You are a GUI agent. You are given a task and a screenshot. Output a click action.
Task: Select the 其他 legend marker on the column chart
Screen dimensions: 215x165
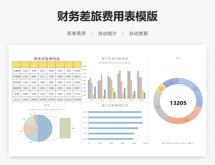click(126, 62)
